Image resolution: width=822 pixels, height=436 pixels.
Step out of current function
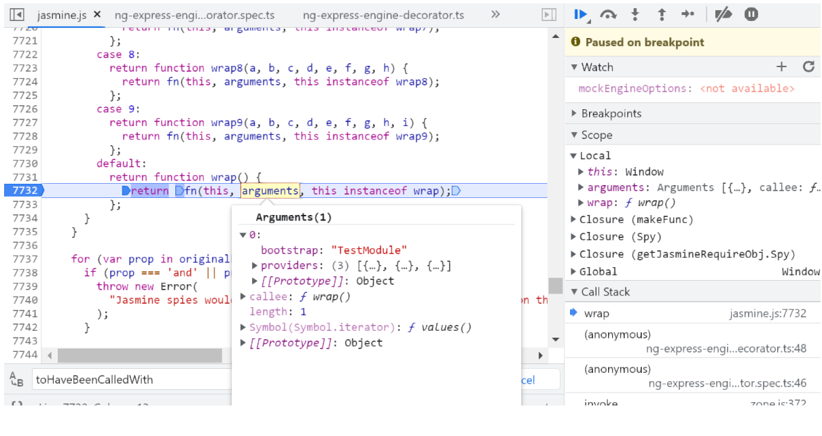[x=662, y=14]
